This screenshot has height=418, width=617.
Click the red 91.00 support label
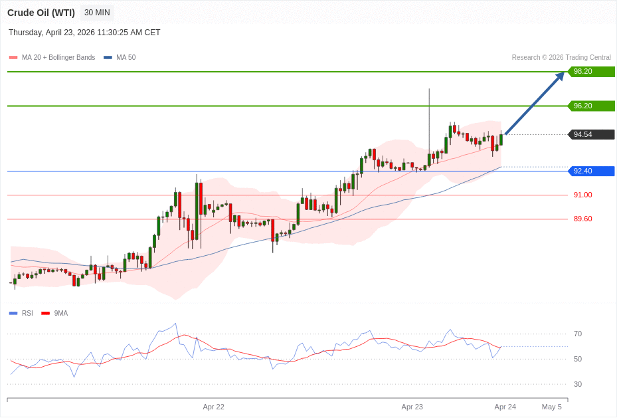point(582,195)
